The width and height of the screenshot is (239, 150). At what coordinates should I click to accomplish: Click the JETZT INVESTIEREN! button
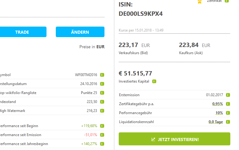pyautogui.click(x=175, y=139)
